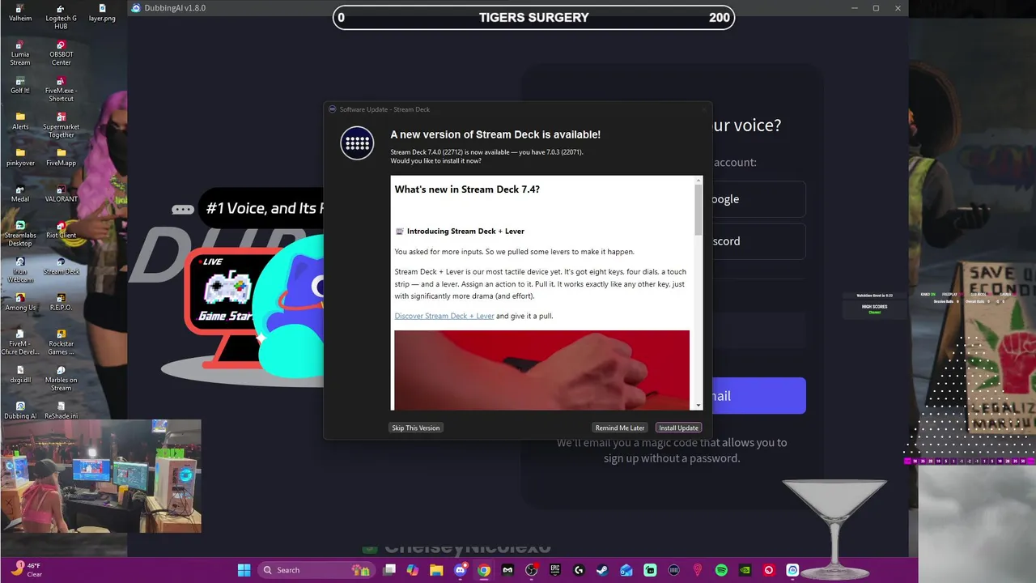
Task: Open Epic Games Launcher from taskbar
Action: click(x=555, y=570)
